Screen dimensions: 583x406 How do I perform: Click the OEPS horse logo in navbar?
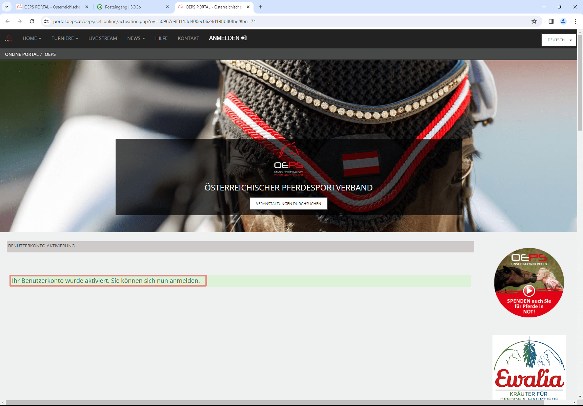tap(9, 39)
